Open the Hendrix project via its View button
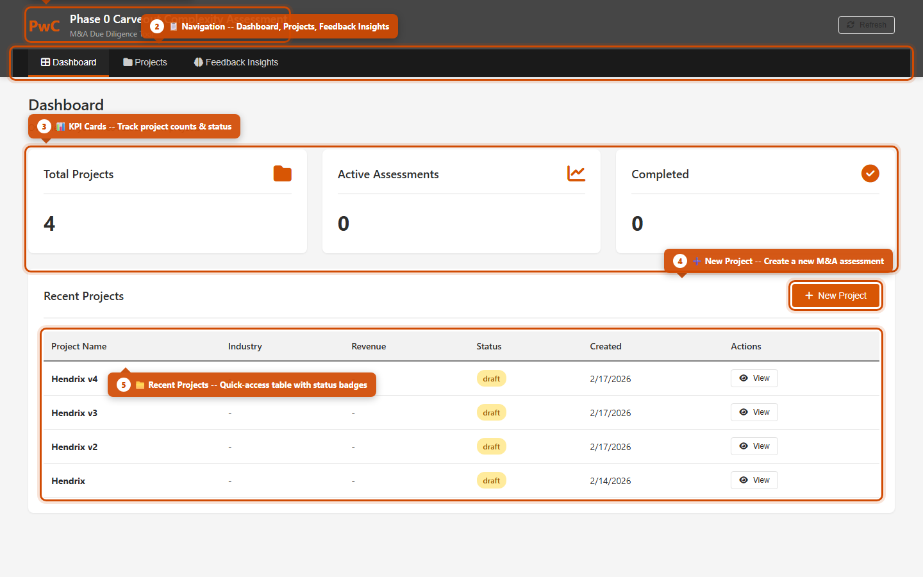The image size is (923, 577). pyautogui.click(x=754, y=480)
